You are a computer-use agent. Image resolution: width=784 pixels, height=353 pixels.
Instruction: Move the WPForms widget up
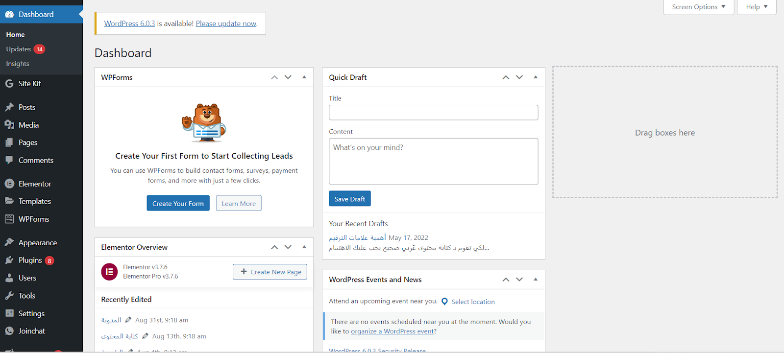point(274,77)
